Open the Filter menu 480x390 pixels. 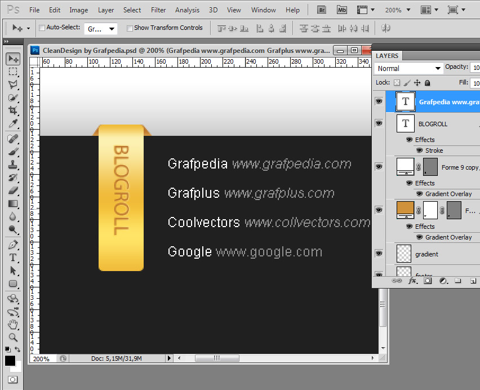click(x=158, y=10)
